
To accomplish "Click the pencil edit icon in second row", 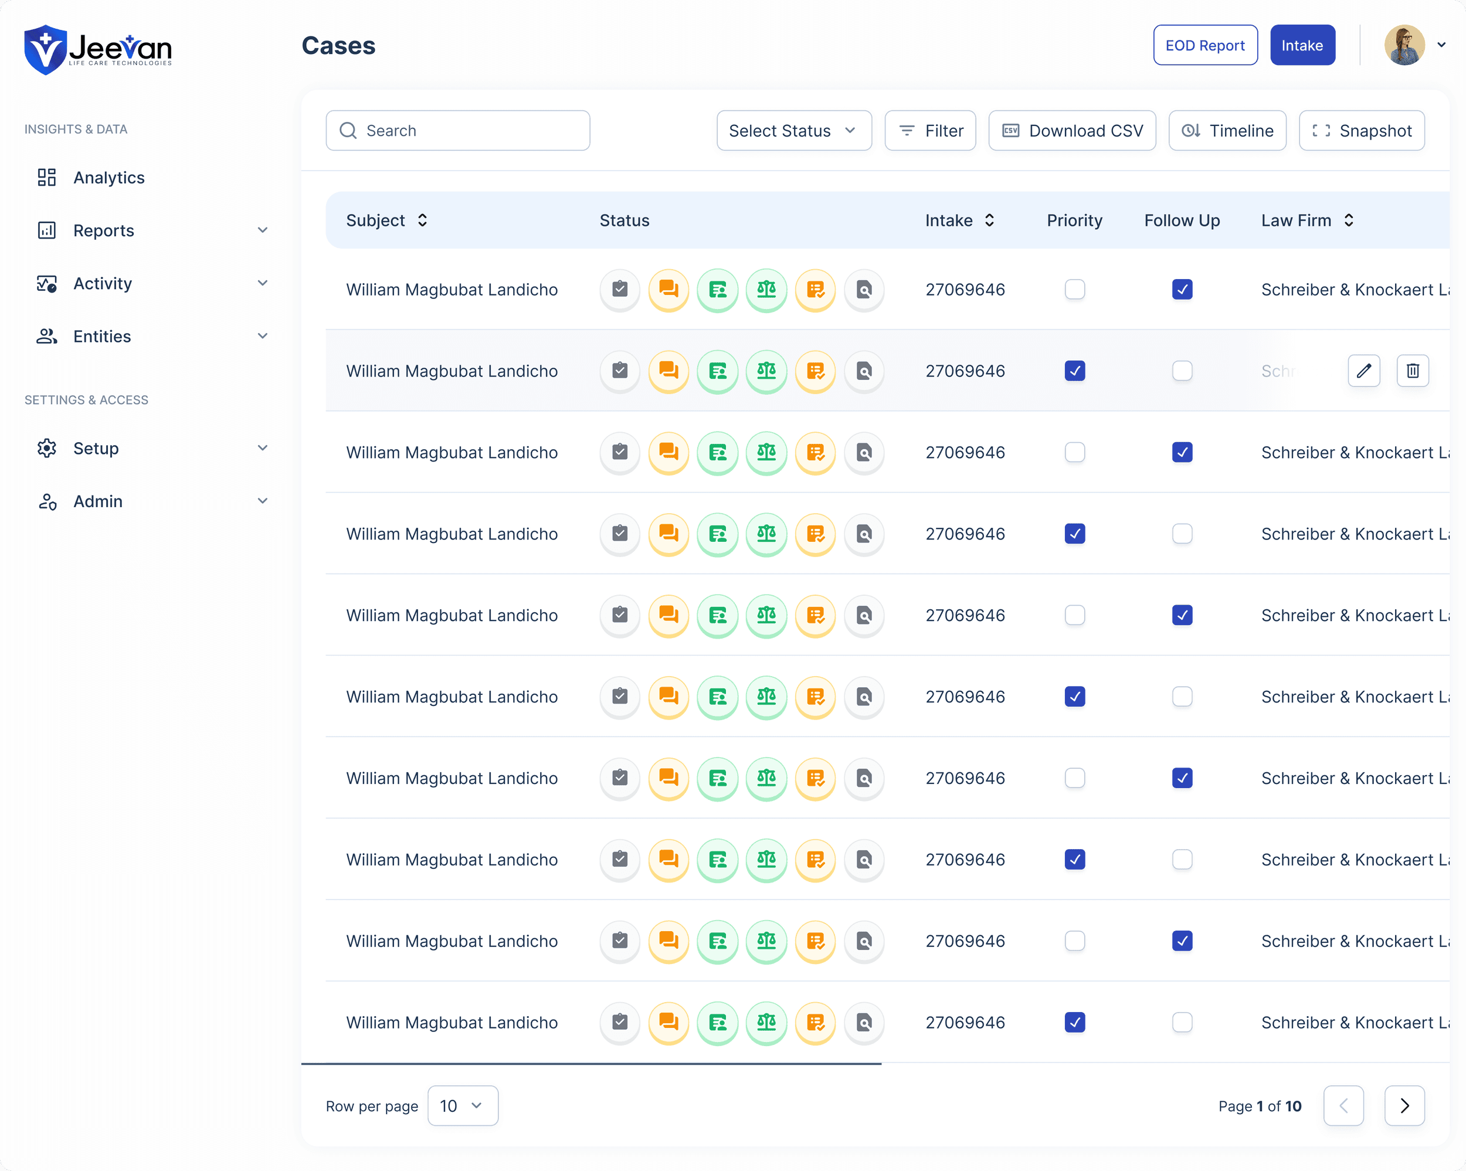I will pos(1363,371).
